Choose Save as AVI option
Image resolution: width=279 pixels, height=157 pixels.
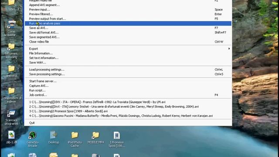tap(128, 28)
